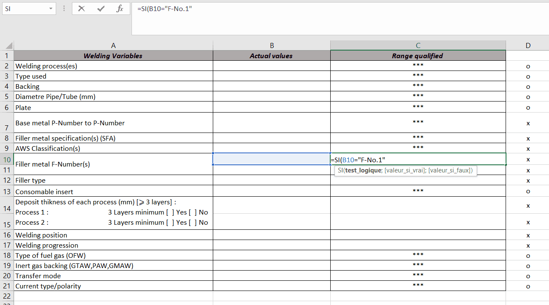The width and height of the screenshot is (549, 305).
Task: Select row 1 header
Action: (7, 56)
